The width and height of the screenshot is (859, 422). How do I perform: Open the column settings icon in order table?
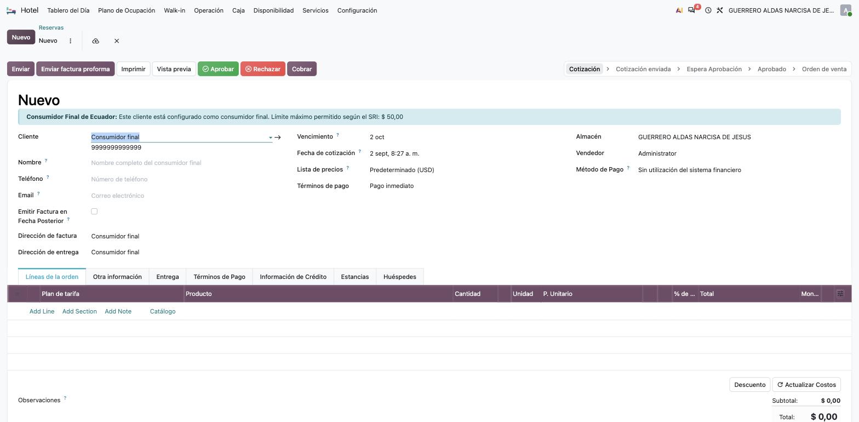[x=840, y=294]
